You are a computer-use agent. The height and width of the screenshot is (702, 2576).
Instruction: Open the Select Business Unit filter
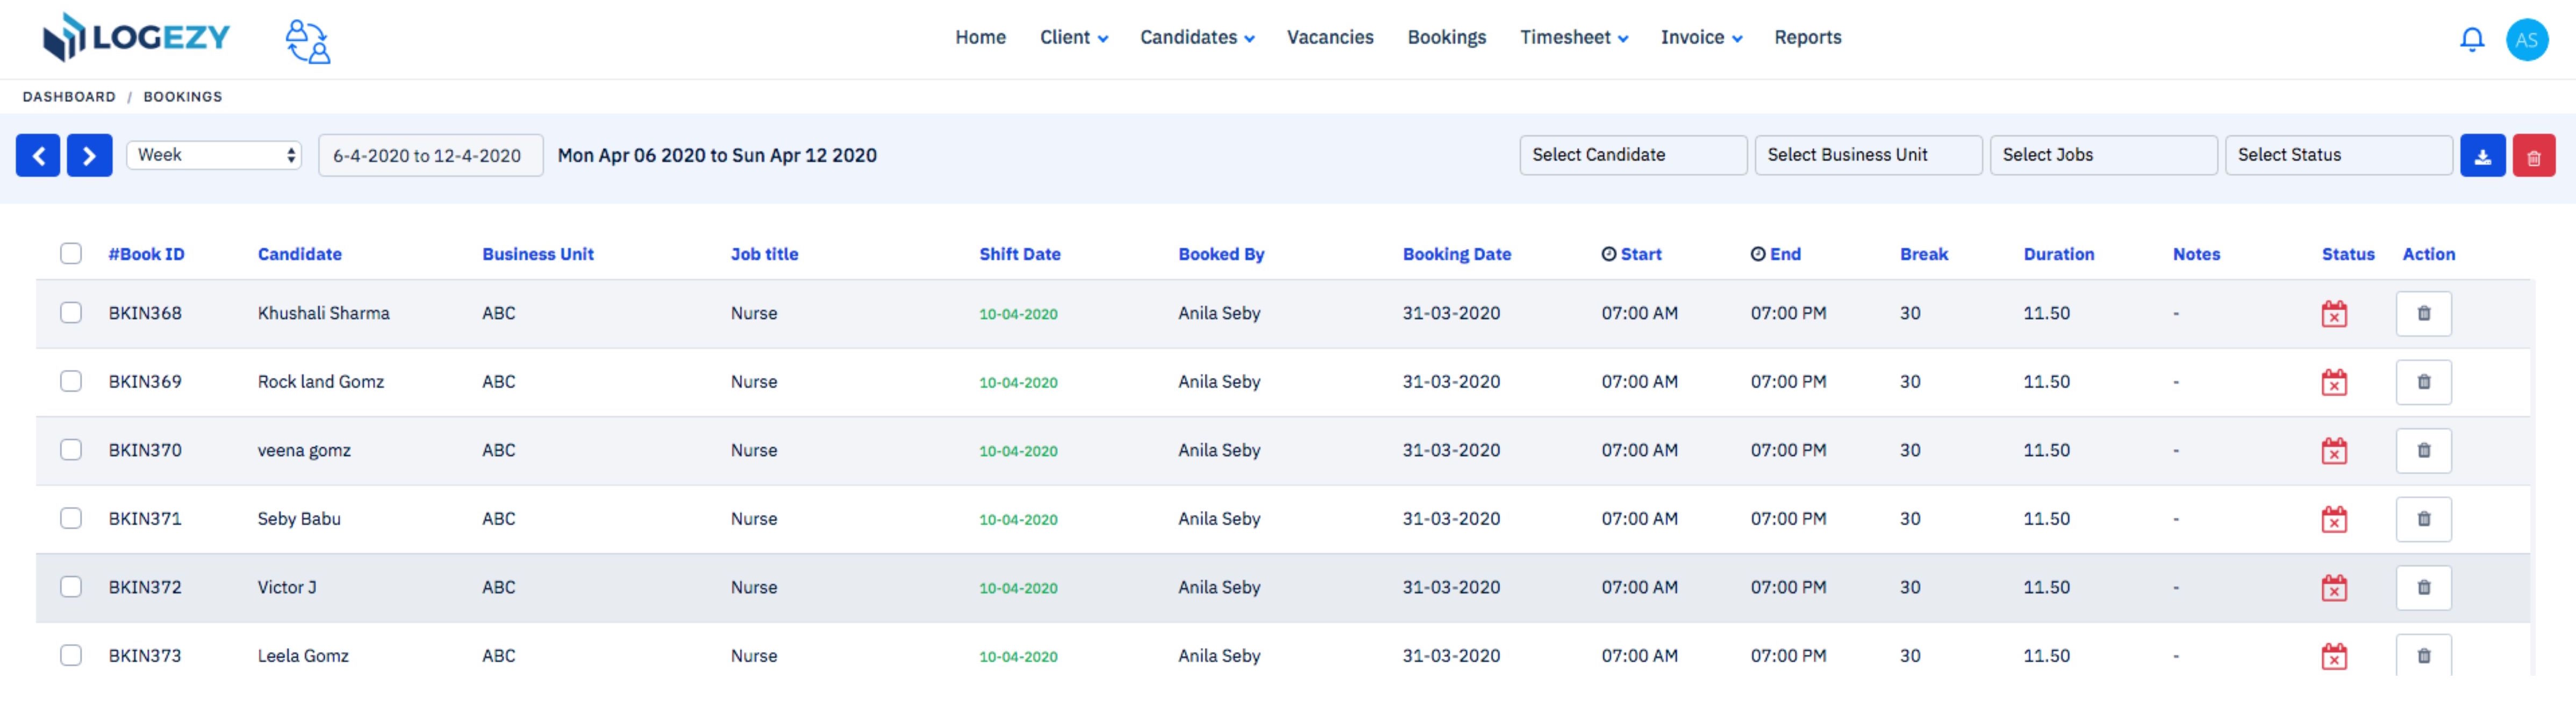pyautogui.click(x=1868, y=155)
